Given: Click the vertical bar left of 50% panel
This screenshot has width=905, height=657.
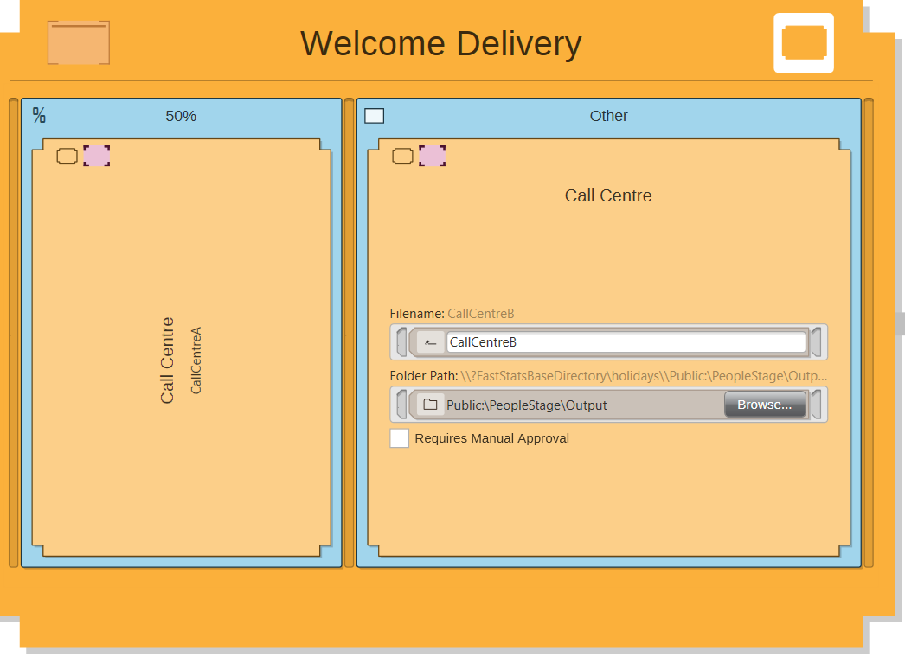Looking at the screenshot, I should (x=13, y=333).
